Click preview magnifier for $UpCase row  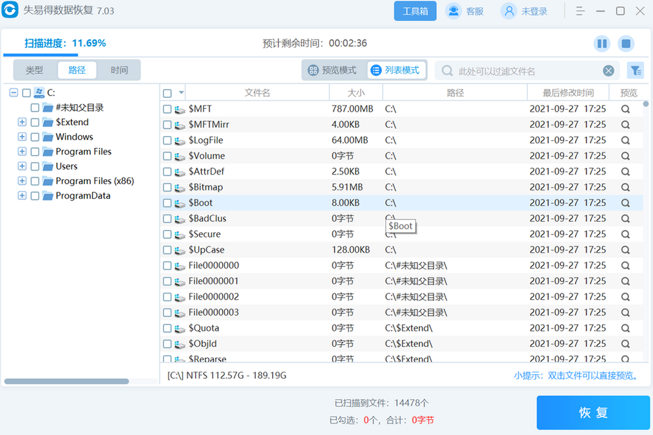point(625,250)
